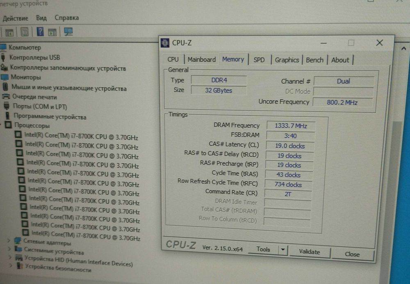
Task: Click the RAS# to CAS# Delay (tRCD) value
Action: tap(289, 156)
